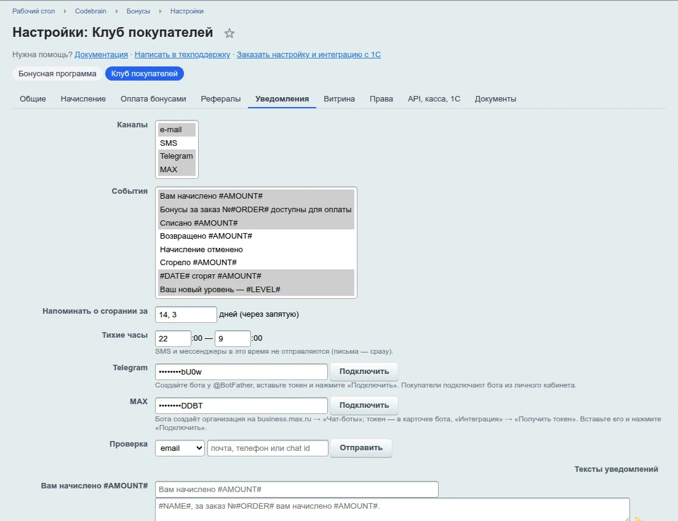Connect Telegram bot with Подключить button
Viewport: 678px width, 521px height.
pos(364,372)
